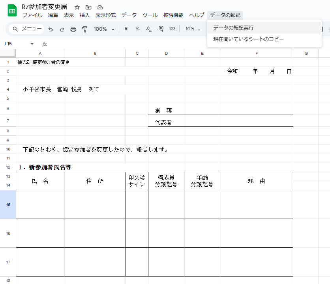Click the 印又はサイン table header cell

tap(137, 181)
